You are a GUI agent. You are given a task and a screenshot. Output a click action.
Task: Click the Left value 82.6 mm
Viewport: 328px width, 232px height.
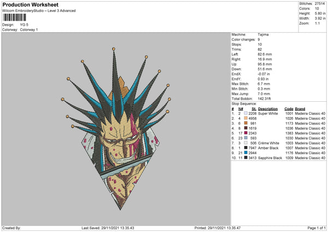(x=265, y=54)
